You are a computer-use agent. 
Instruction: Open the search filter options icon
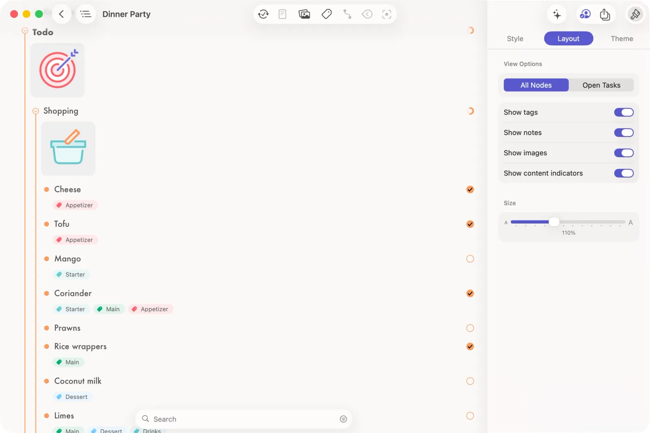tap(343, 419)
